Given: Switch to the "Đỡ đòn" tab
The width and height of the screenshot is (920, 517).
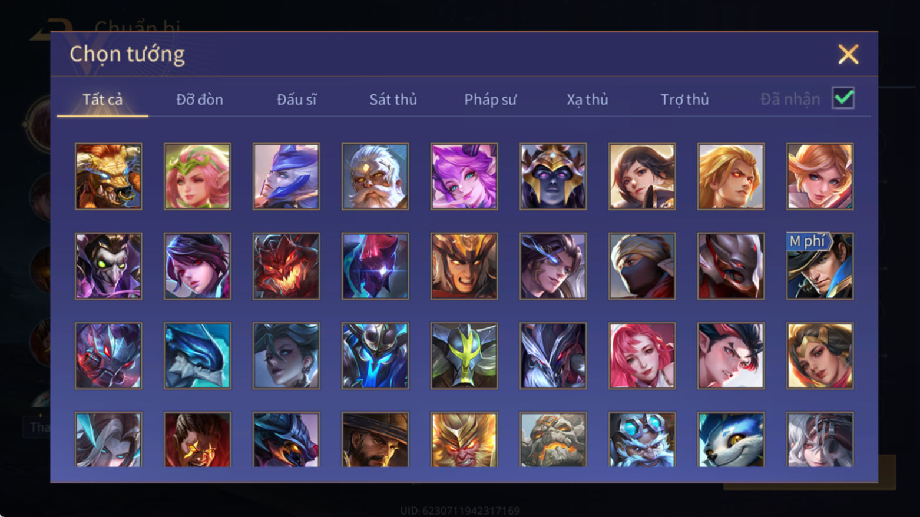Looking at the screenshot, I should click(200, 100).
